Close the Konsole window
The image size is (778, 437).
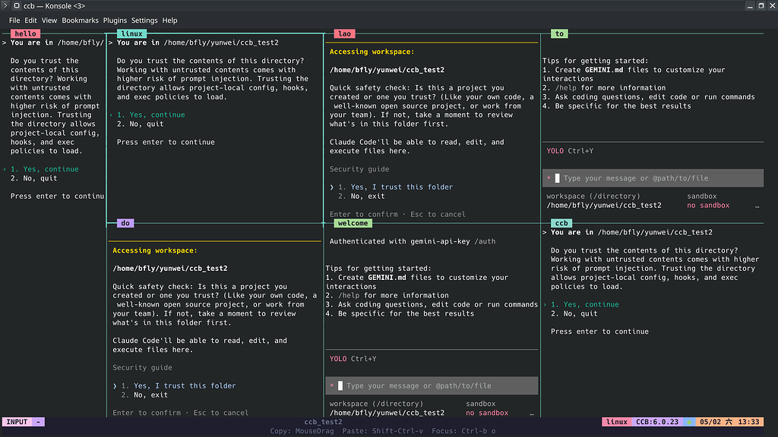pyautogui.click(x=772, y=5)
